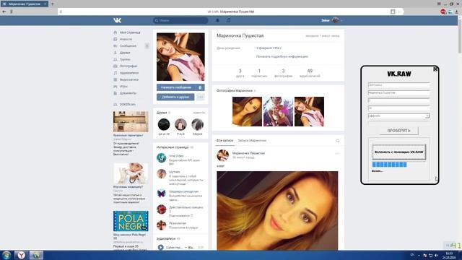The image size is (462, 260).
Task: Click the VK logo in header
Action: pyautogui.click(x=117, y=20)
